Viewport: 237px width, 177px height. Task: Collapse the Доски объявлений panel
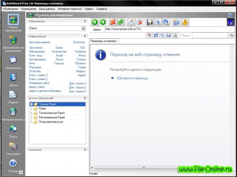click(85, 98)
